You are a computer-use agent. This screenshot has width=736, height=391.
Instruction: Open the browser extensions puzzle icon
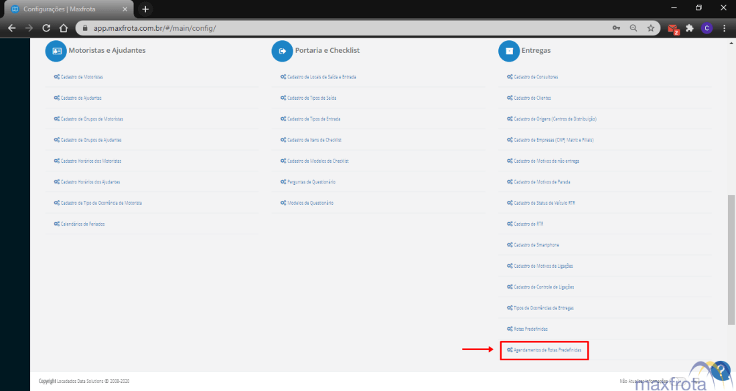pos(689,29)
